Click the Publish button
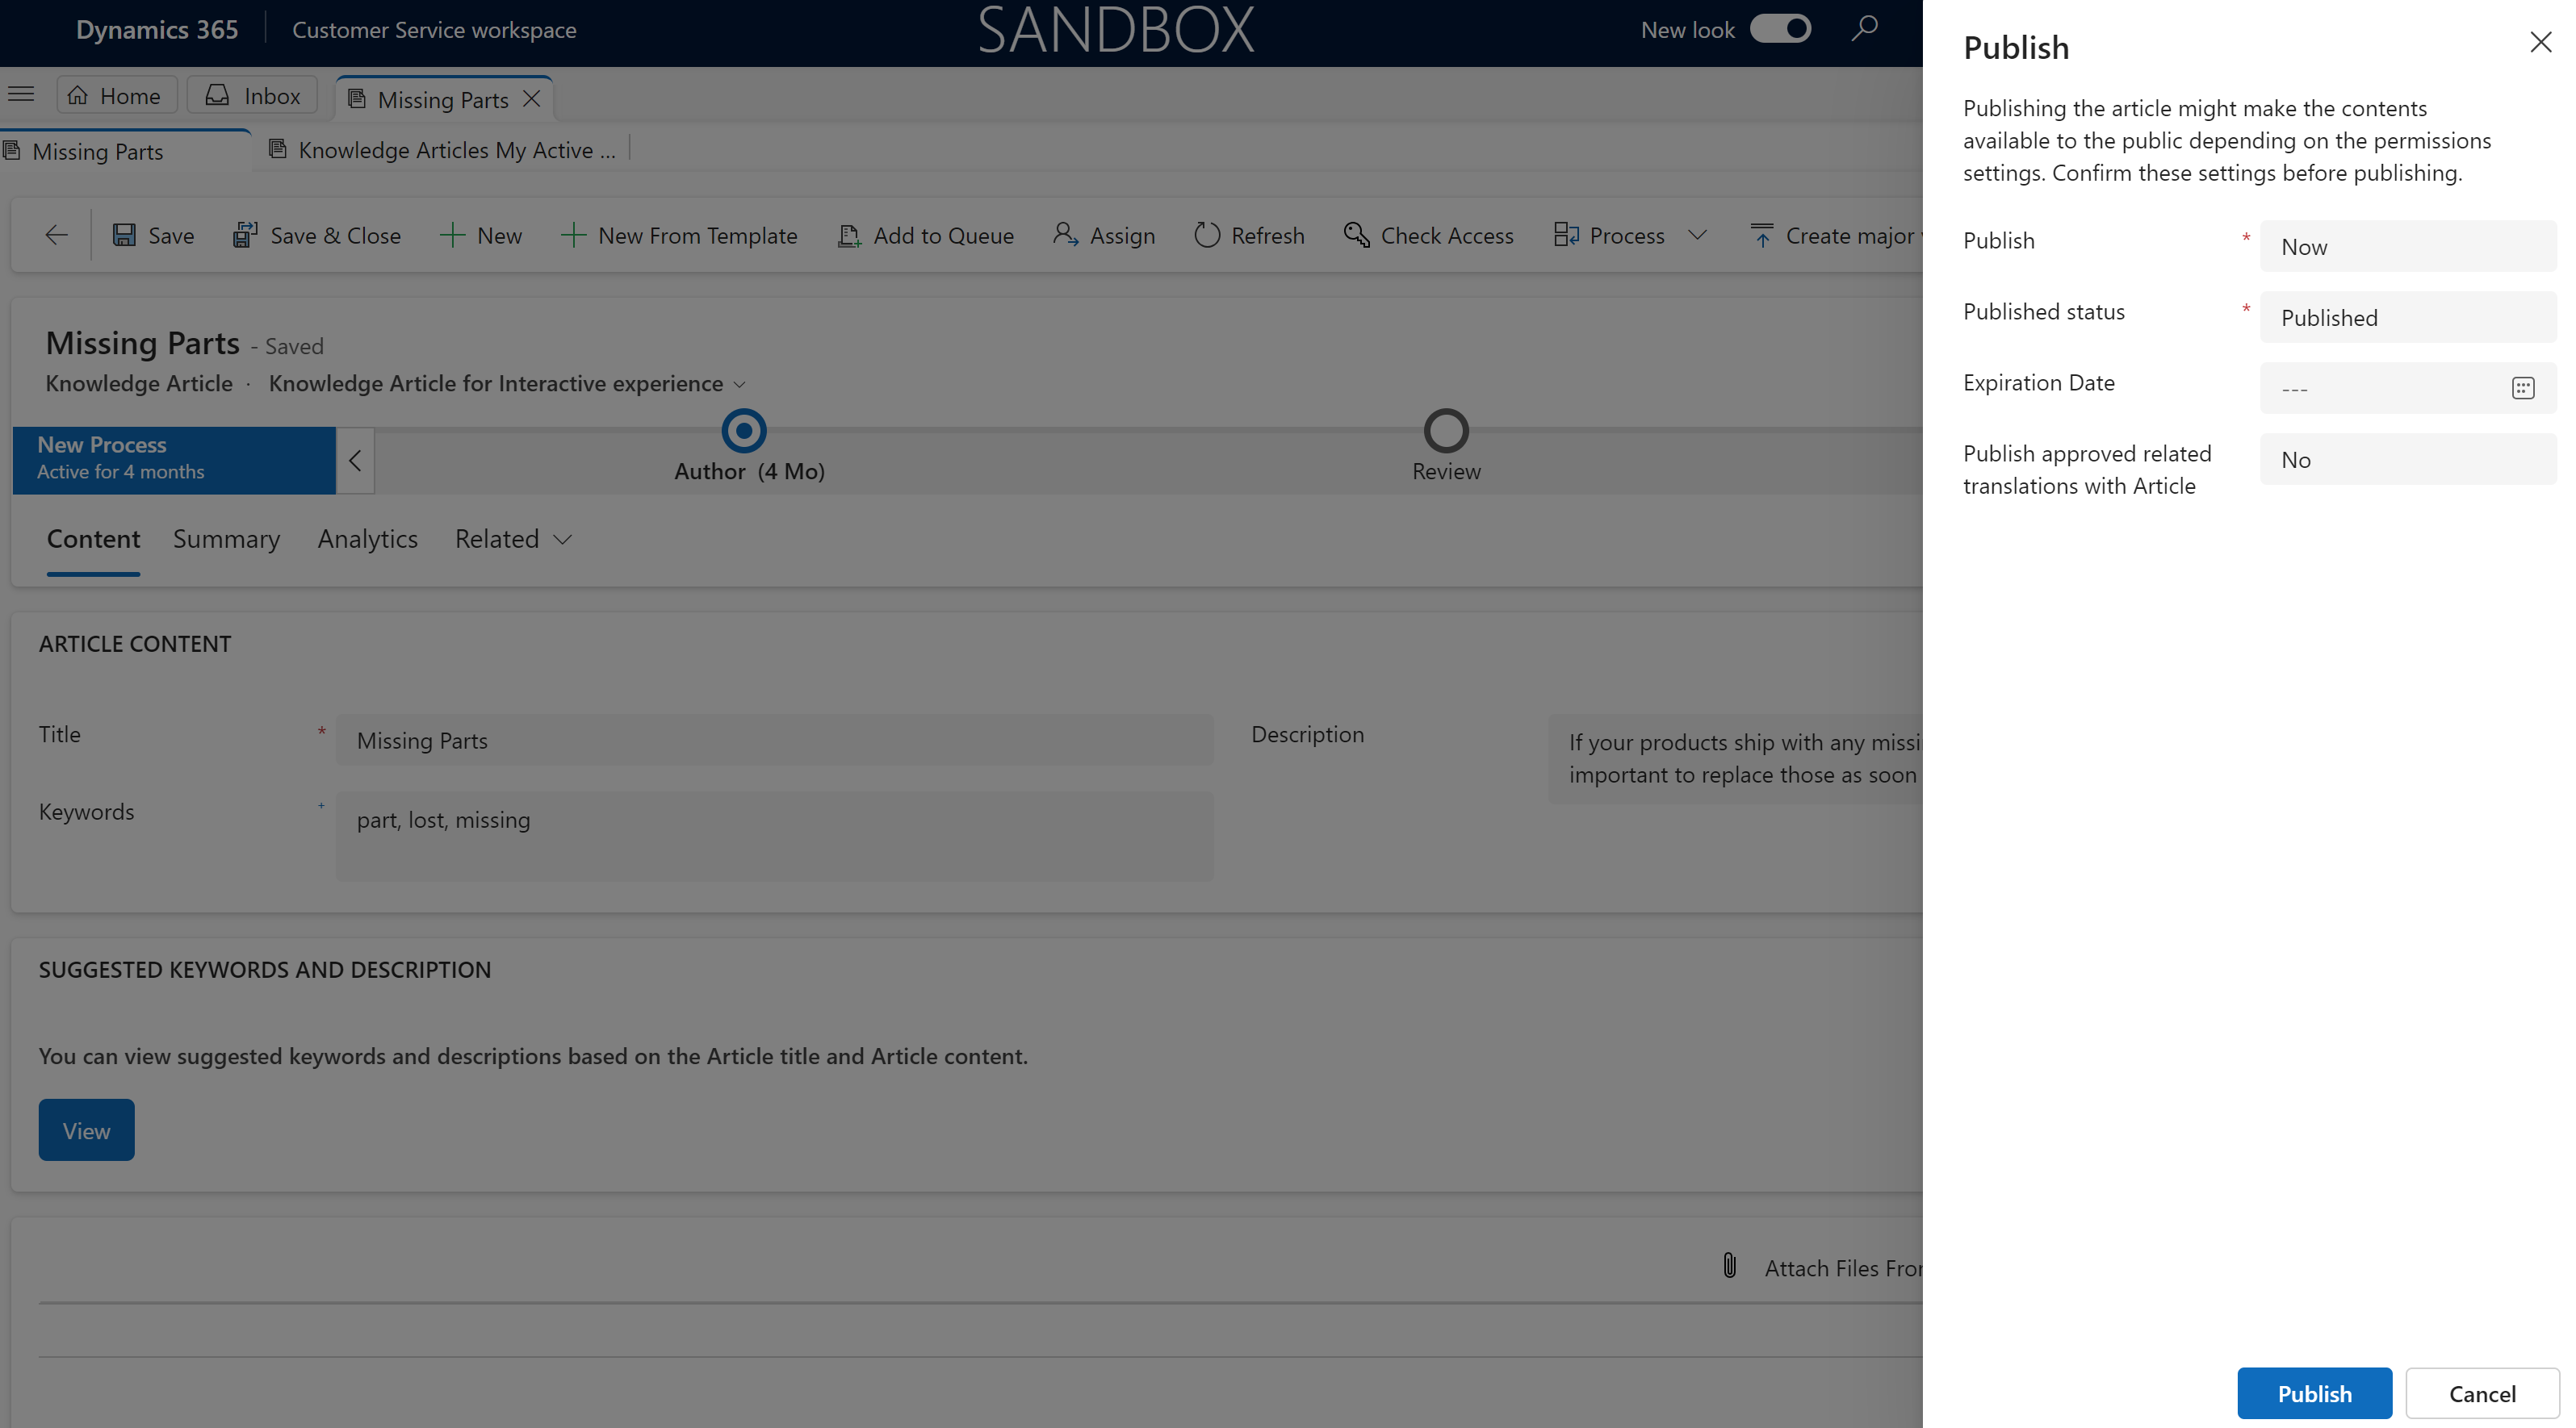The width and height of the screenshot is (2576, 1428). (x=2314, y=1391)
